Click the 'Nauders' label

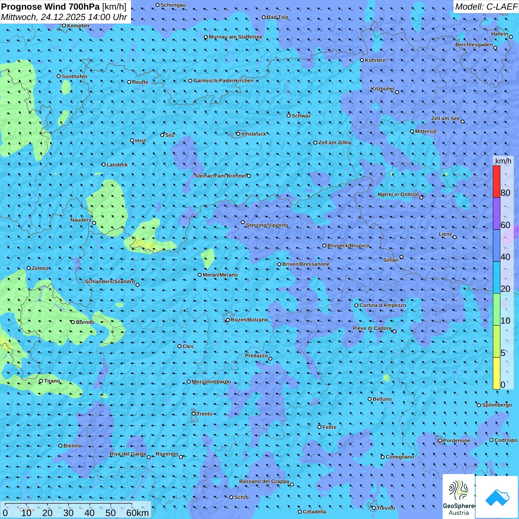(81, 220)
